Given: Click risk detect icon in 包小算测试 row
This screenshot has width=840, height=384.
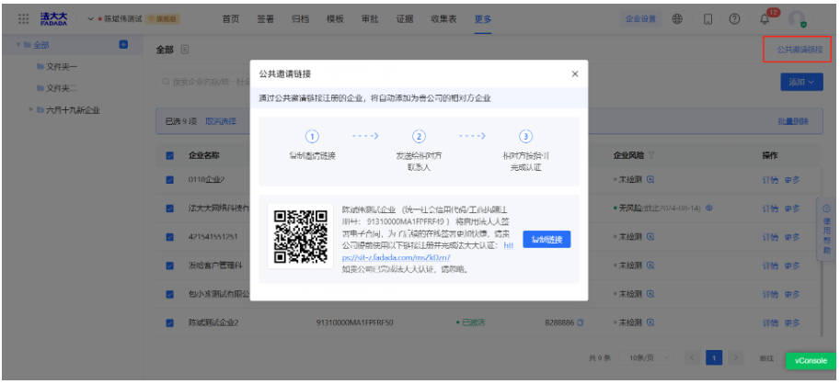Looking at the screenshot, I should 650,294.
